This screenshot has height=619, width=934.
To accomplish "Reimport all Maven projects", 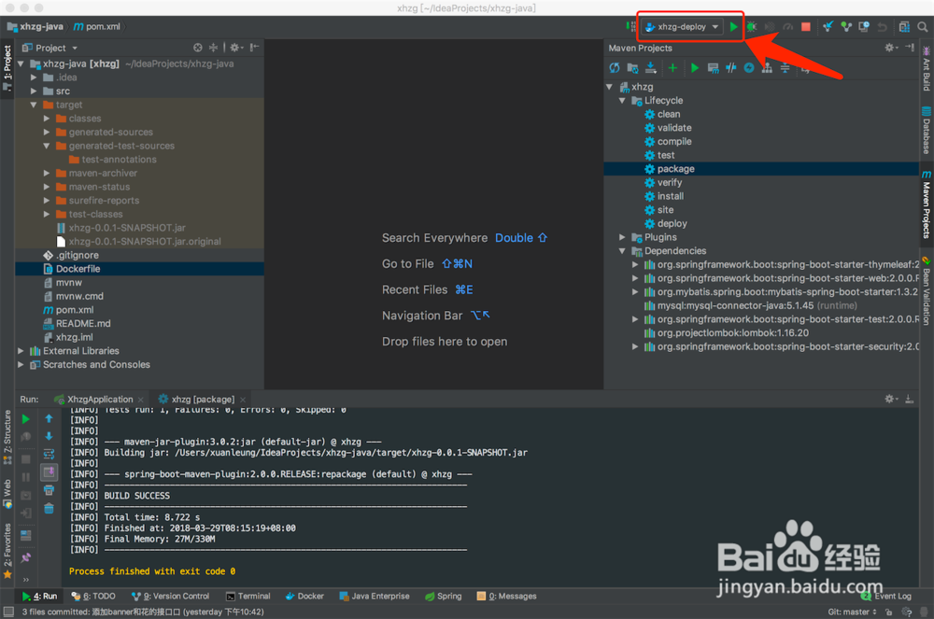I will (615, 68).
